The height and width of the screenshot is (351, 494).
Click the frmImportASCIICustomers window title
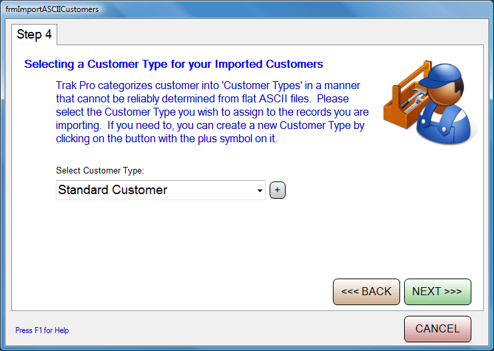52,9
